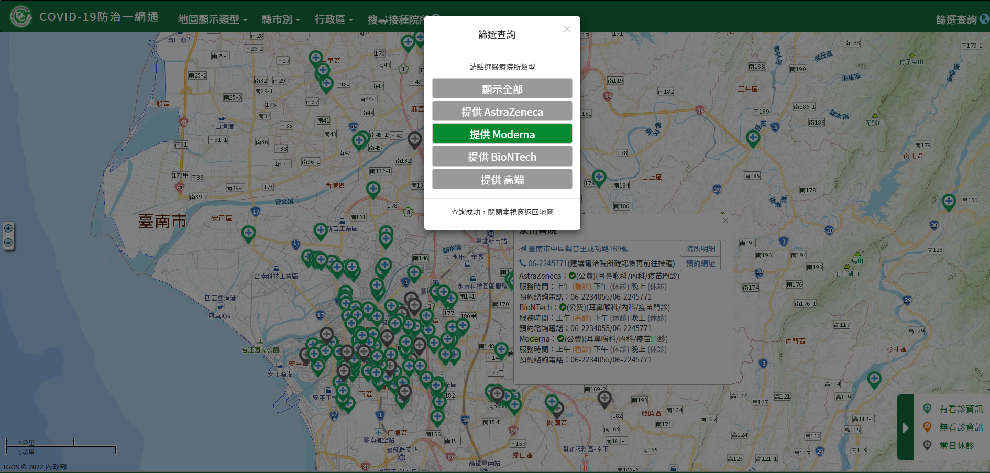
Task: Click the address link 臺南市中區觀音里成功路169號
Action: tap(578, 249)
